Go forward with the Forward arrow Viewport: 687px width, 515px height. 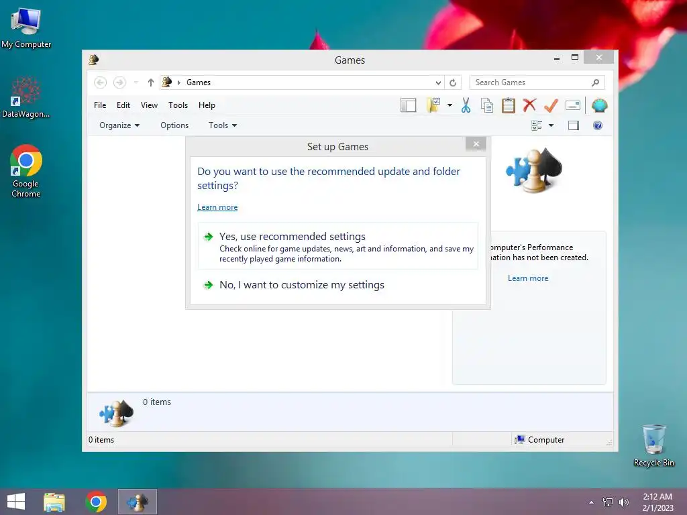(x=119, y=82)
